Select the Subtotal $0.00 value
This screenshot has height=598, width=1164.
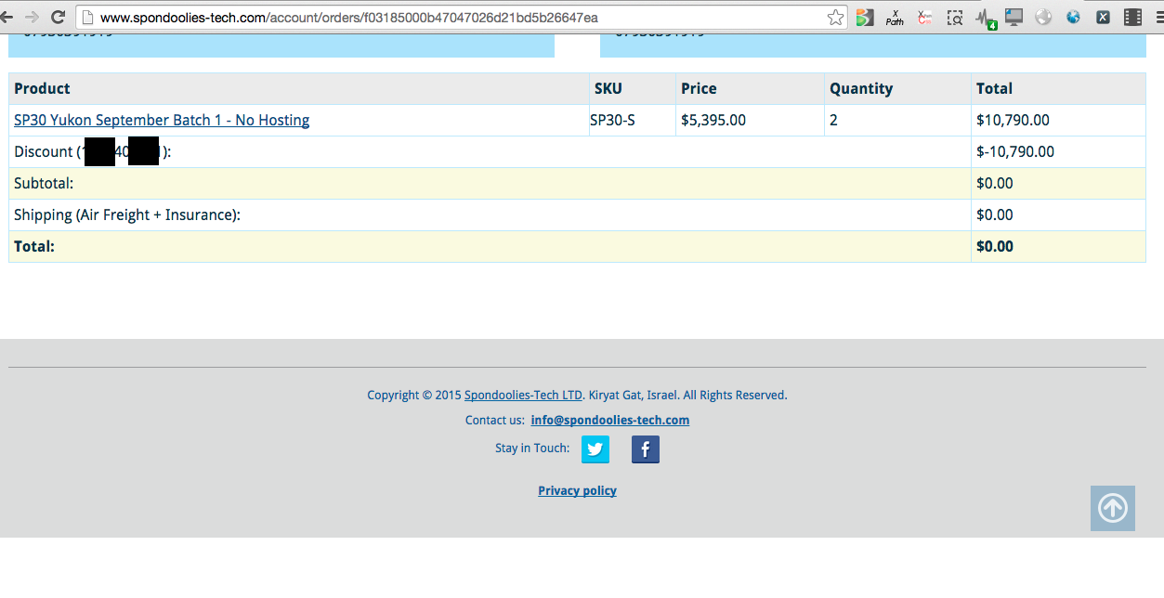click(x=995, y=183)
